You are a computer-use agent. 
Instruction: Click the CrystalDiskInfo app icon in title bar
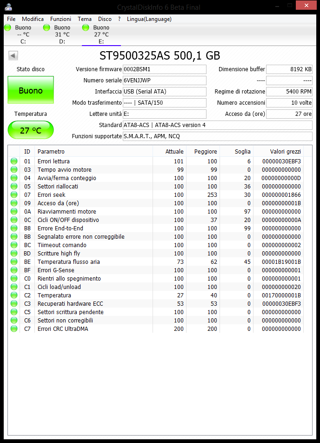coord(8,7)
